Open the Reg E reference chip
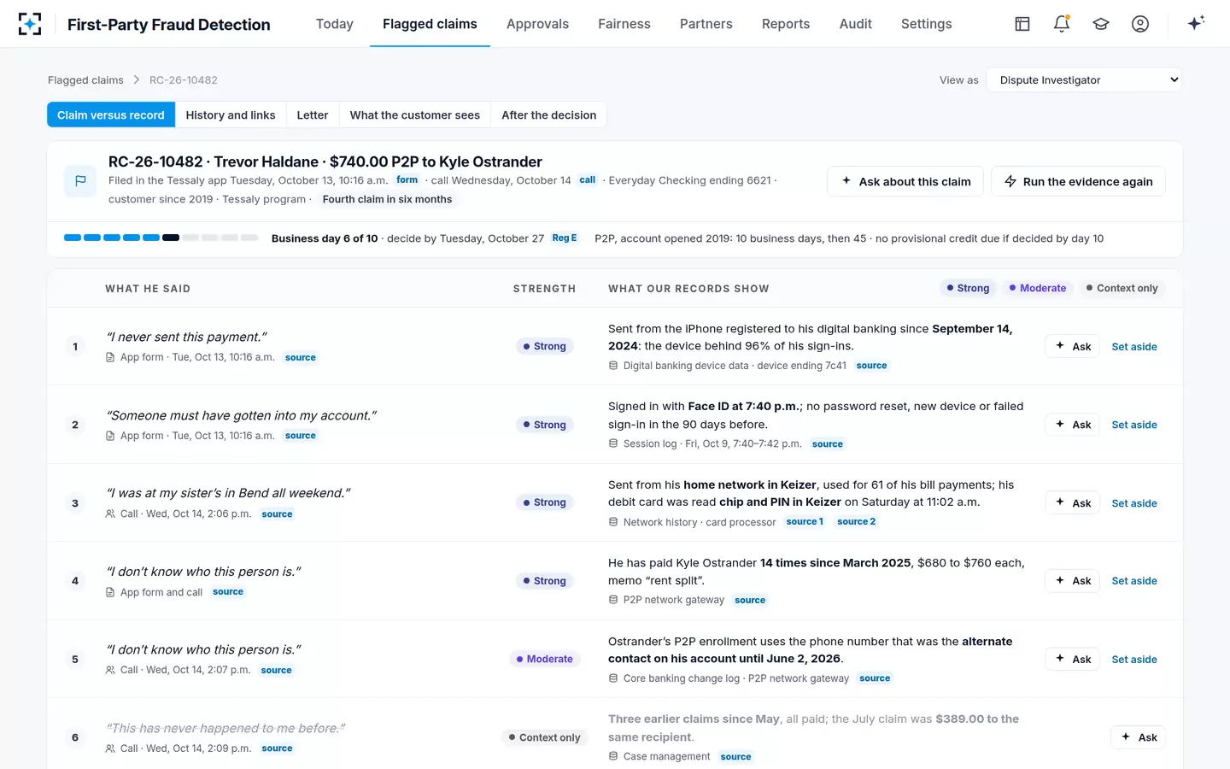Viewport: 1230px width, 769px height. tap(565, 238)
